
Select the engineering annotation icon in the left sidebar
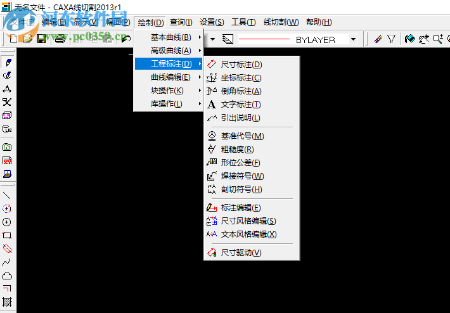point(7,89)
